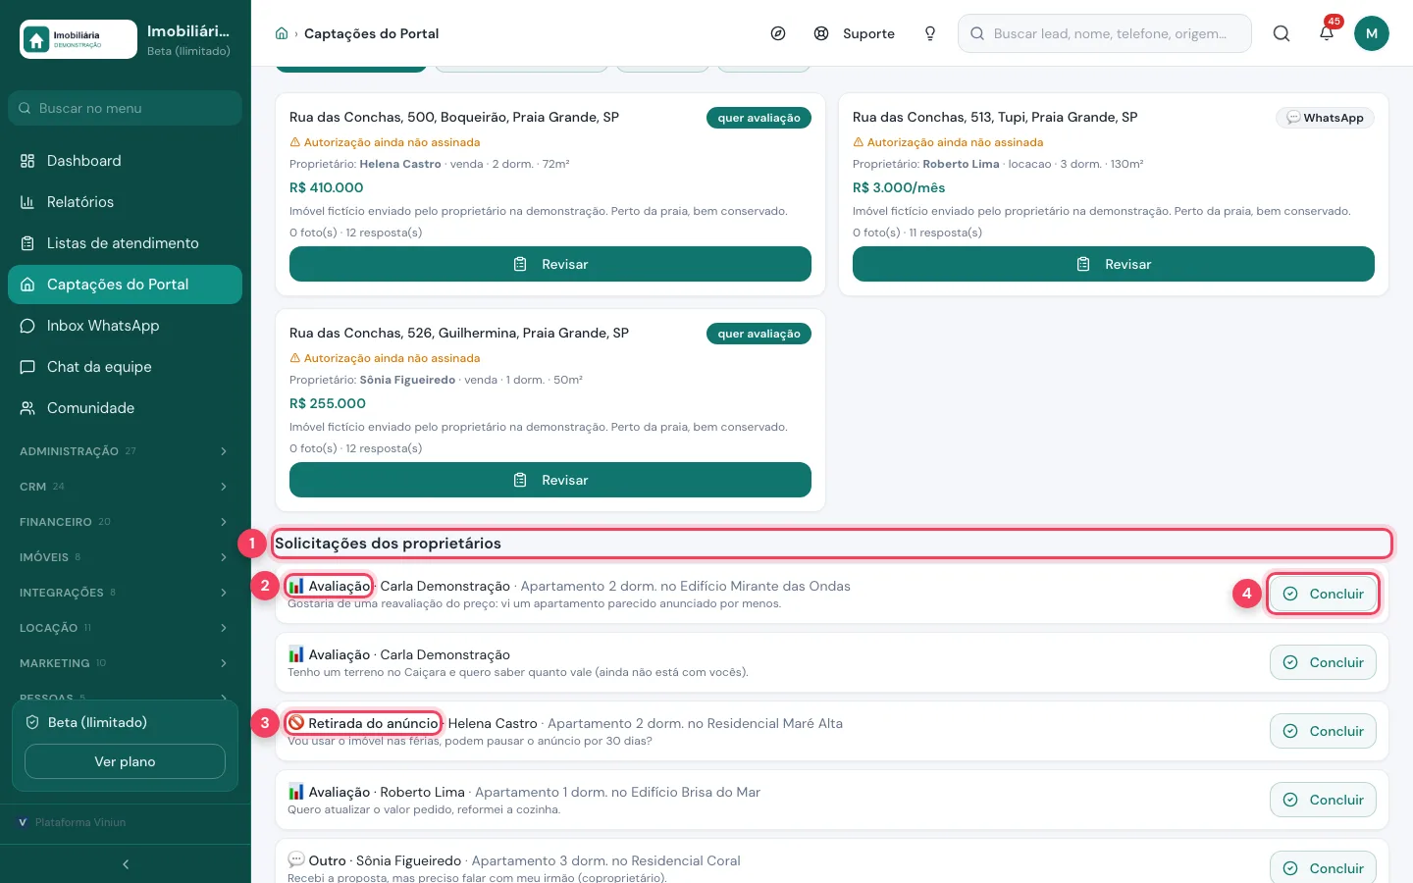Viewport: 1413px width, 883px height.
Task: Open Listas de atendimento menu item
Action: [x=125, y=243]
